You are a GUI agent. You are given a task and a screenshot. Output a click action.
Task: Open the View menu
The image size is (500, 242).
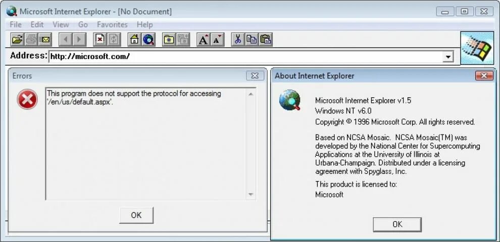click(61, 25)
